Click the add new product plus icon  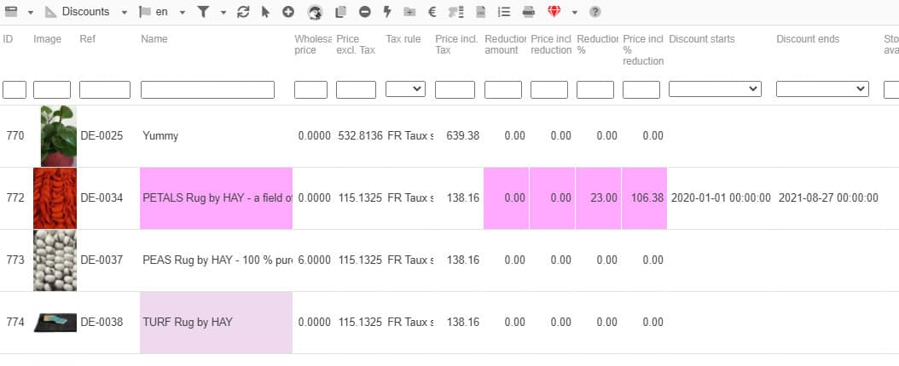[288, 12]
